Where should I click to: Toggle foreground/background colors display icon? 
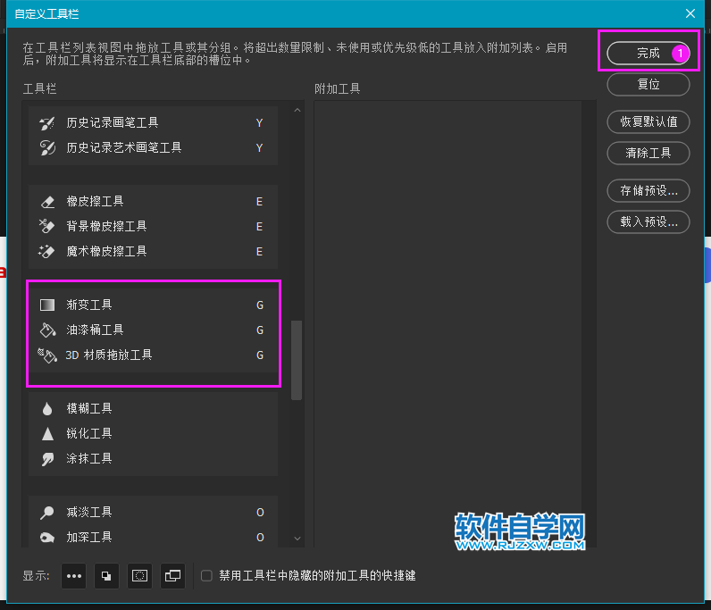tap(106, 576)
